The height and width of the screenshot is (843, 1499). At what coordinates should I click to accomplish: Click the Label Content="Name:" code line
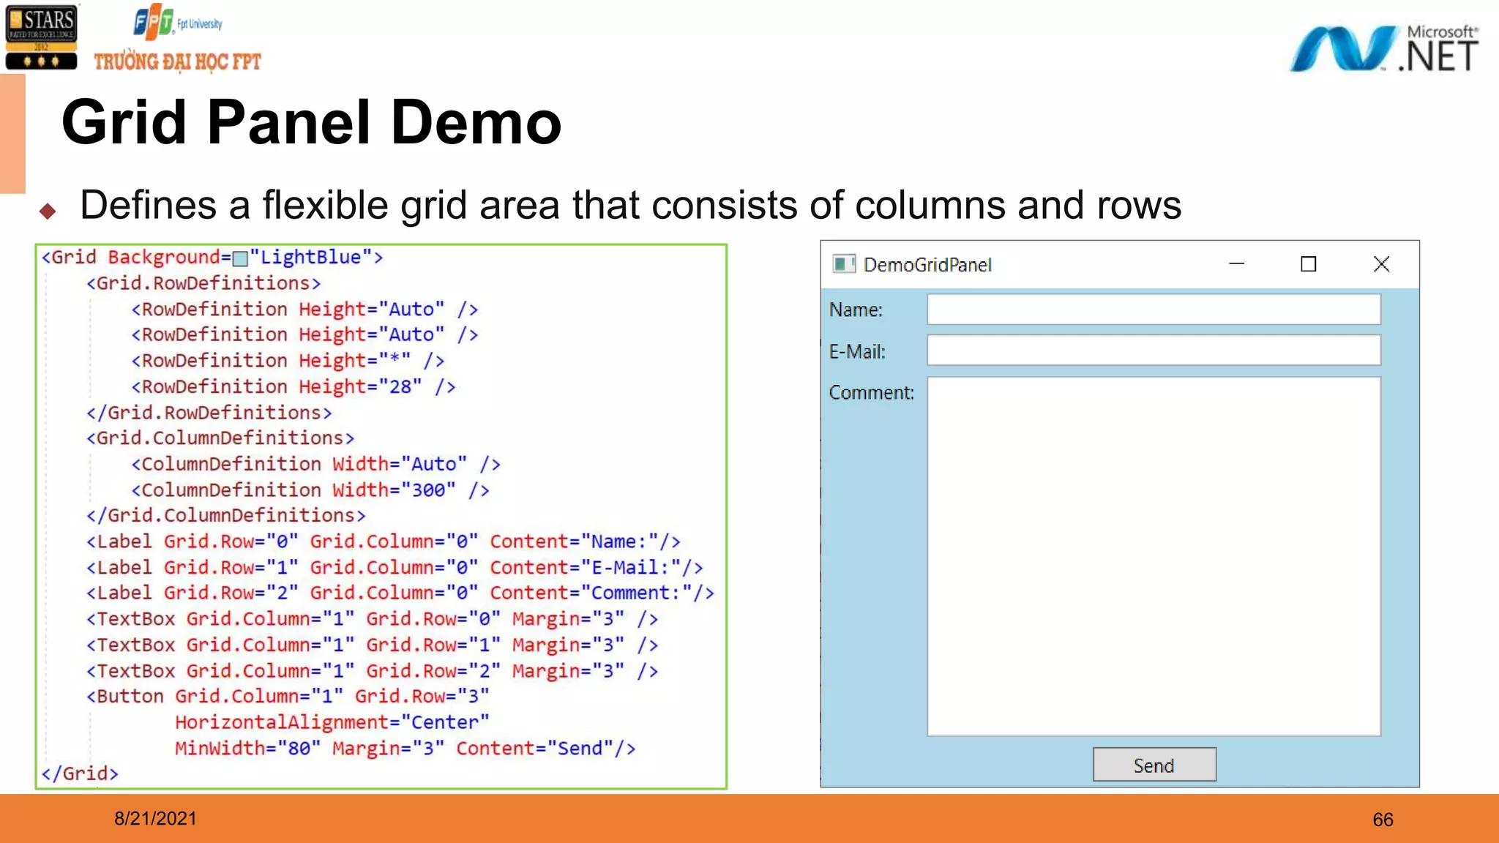pos(384,542)
